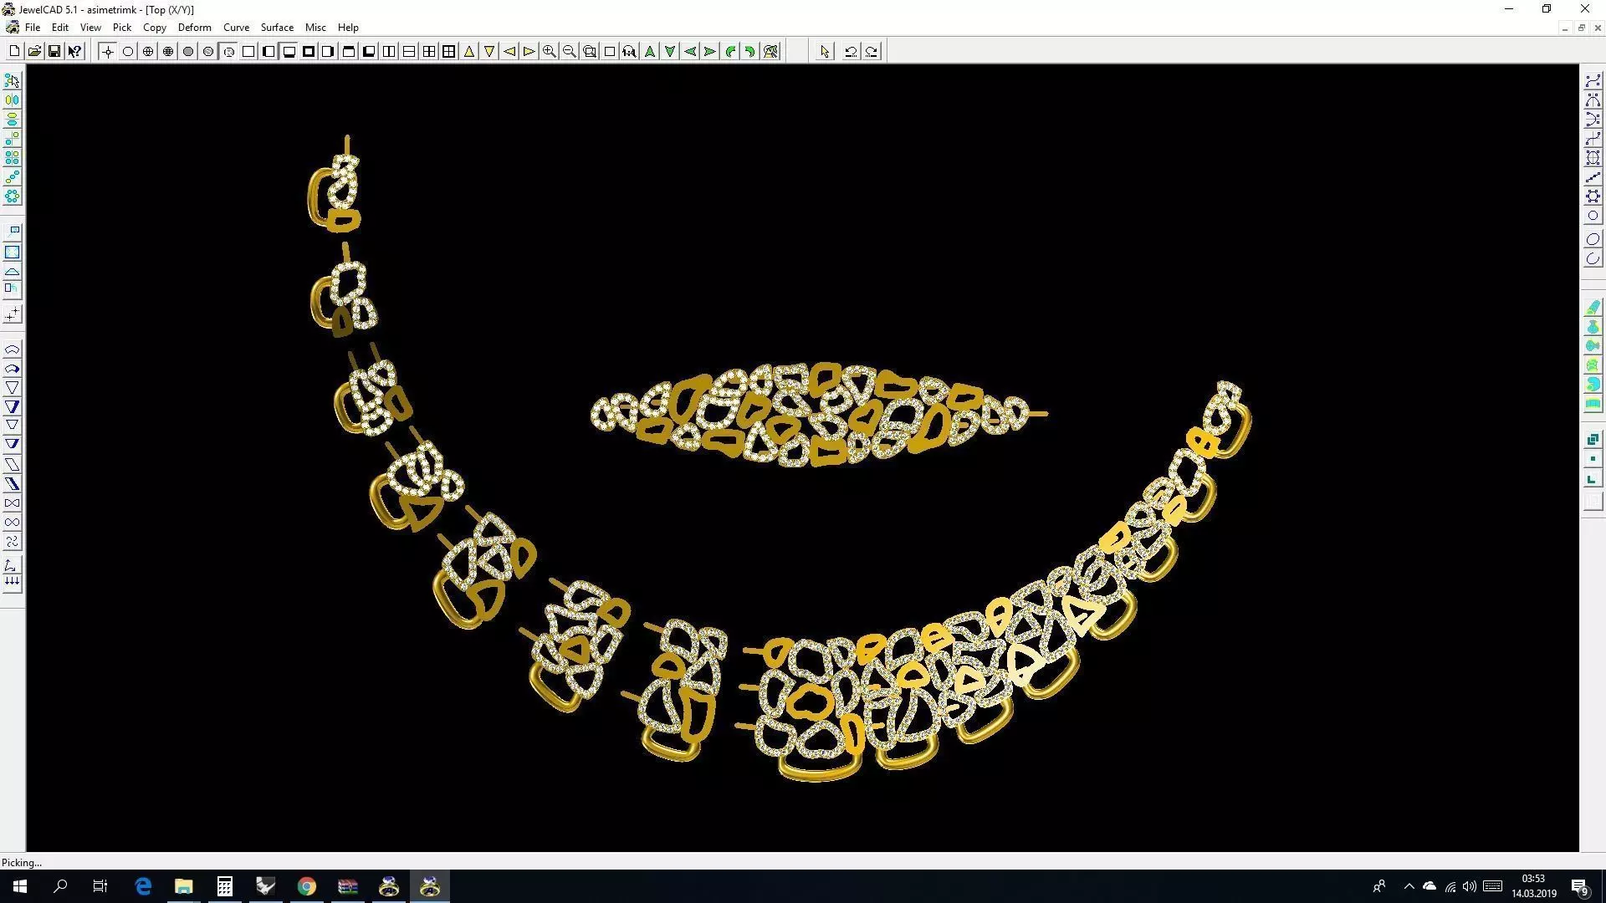
Task: Open the Curve menu
Action: pyautogui.click(x=236, y=28)
